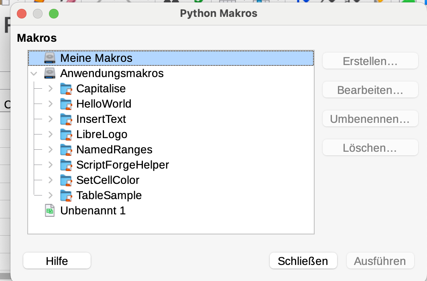
Task: Select the 'Anwendungsmakros' row text
Action: [112, 73]
